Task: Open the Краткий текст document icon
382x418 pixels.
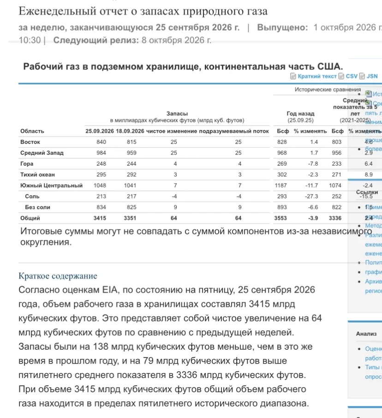Action: 293,76
